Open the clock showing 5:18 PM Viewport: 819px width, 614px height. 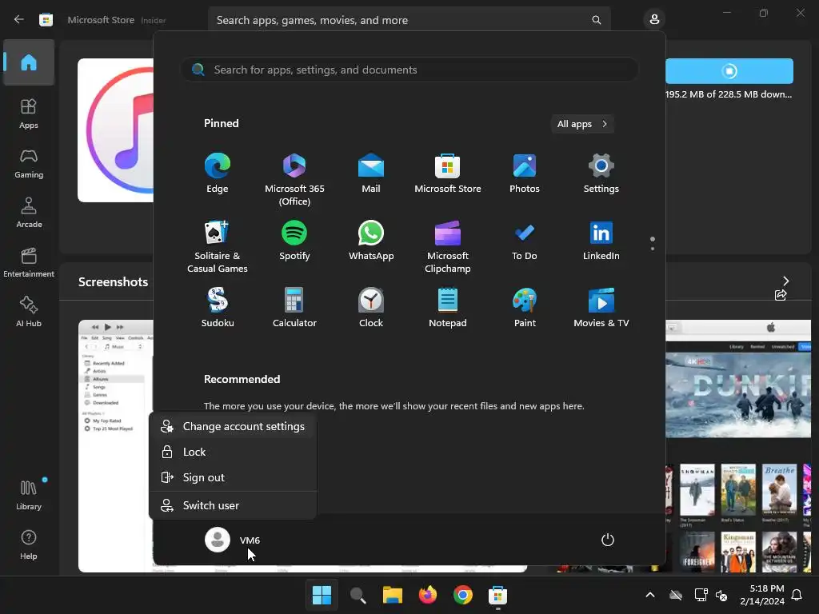pos(762,595)
